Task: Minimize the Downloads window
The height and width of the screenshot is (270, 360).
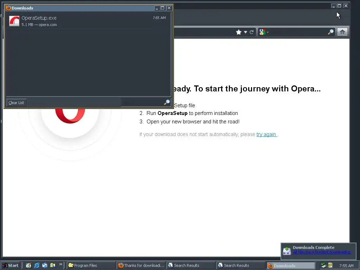Action: pos(157,8)
